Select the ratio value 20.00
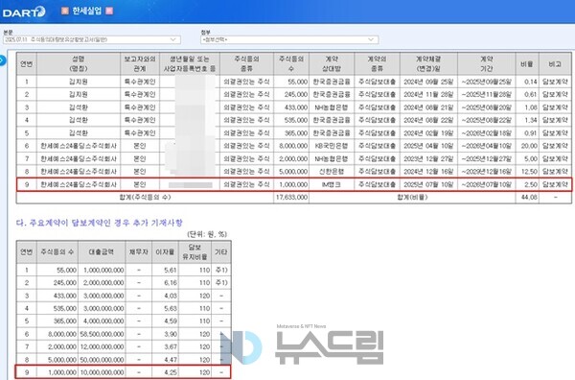 [x=529, y=146]
